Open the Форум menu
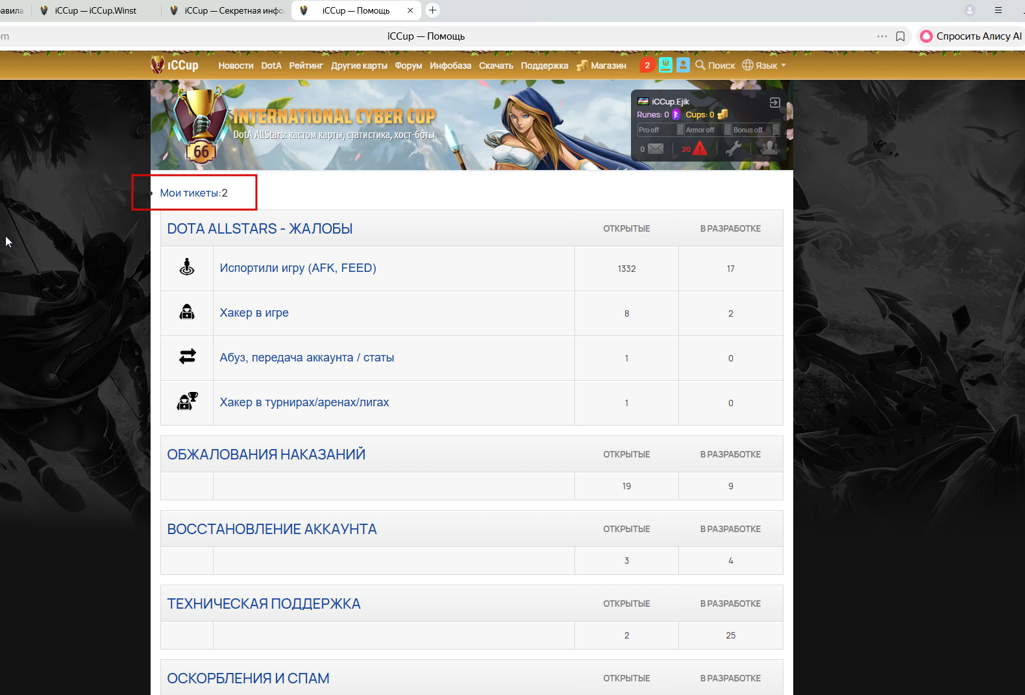1025x695 pixels. click(x=408, y=66)
